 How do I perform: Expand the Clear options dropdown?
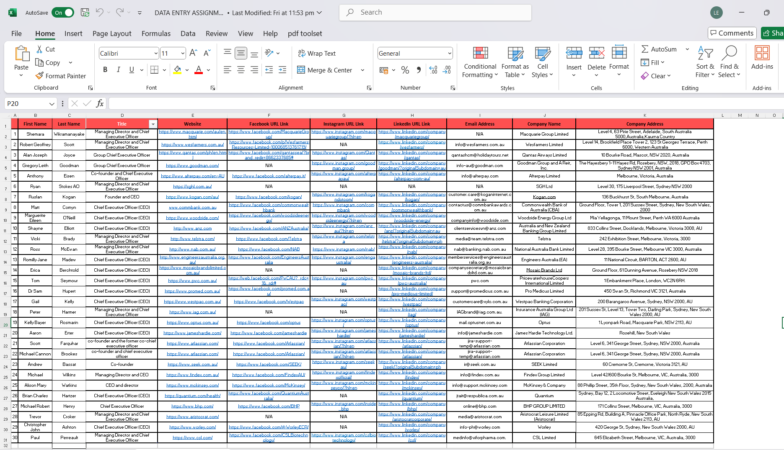pyautogui.click(x=669, y=76)
